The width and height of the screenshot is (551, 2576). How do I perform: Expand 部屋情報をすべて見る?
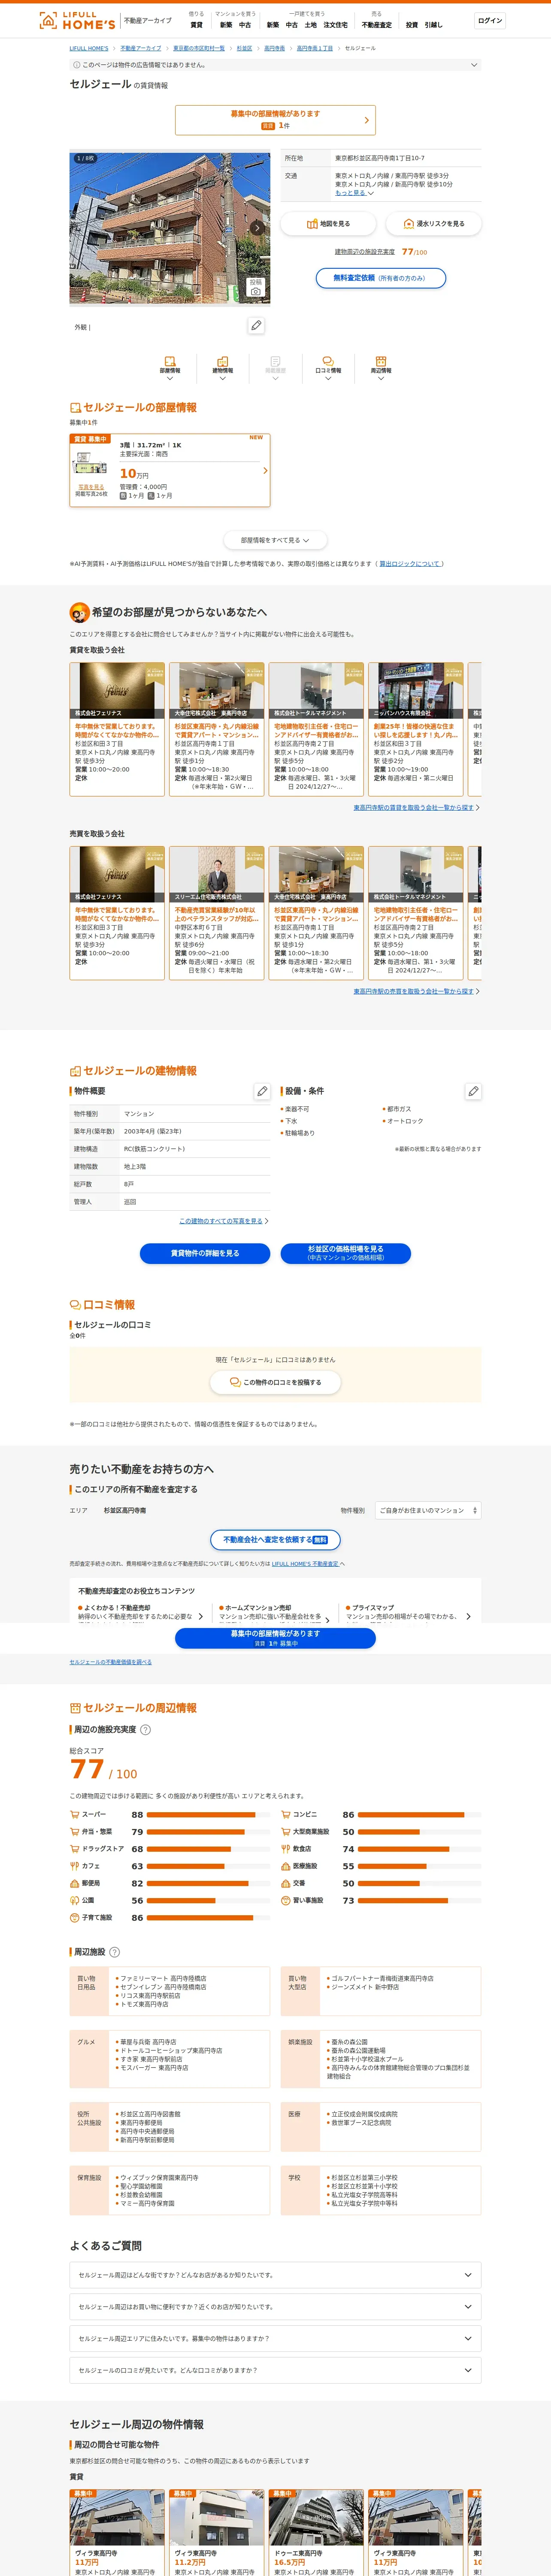pyautogui.click(x=275, y=540)
